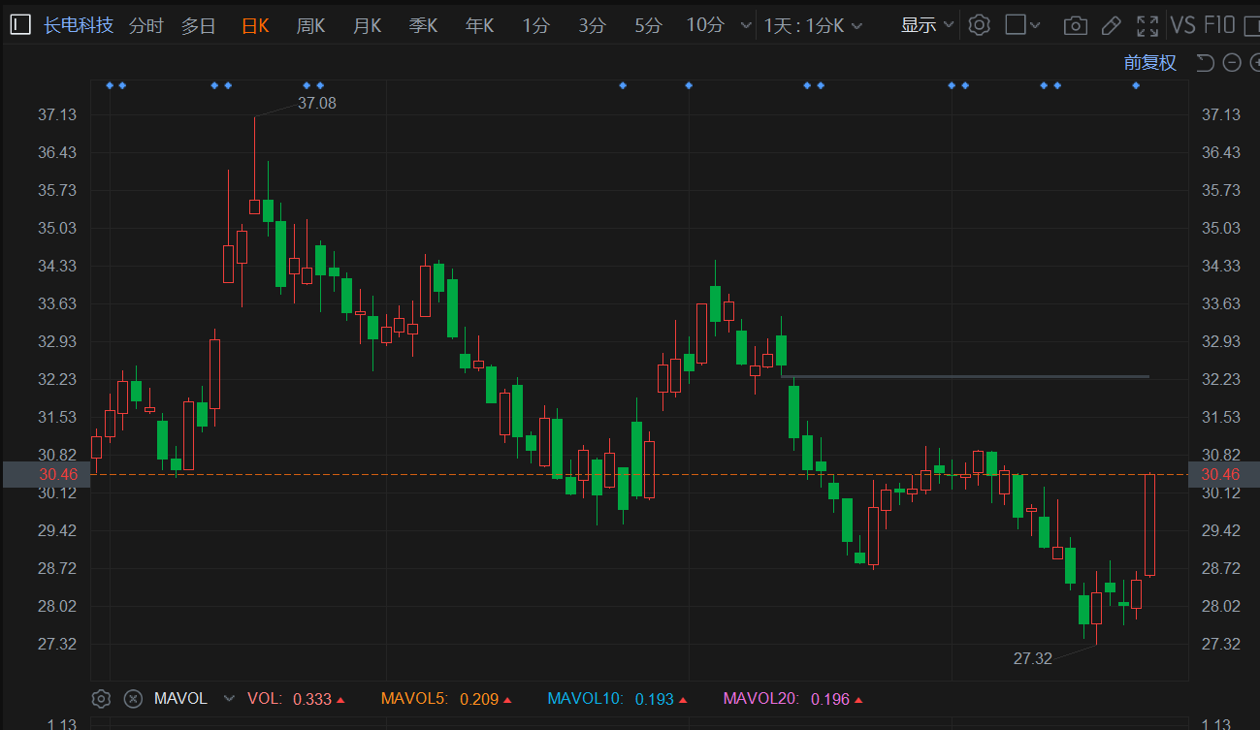Open MAVOL indicator settings gear

click(x=101, y=698)
